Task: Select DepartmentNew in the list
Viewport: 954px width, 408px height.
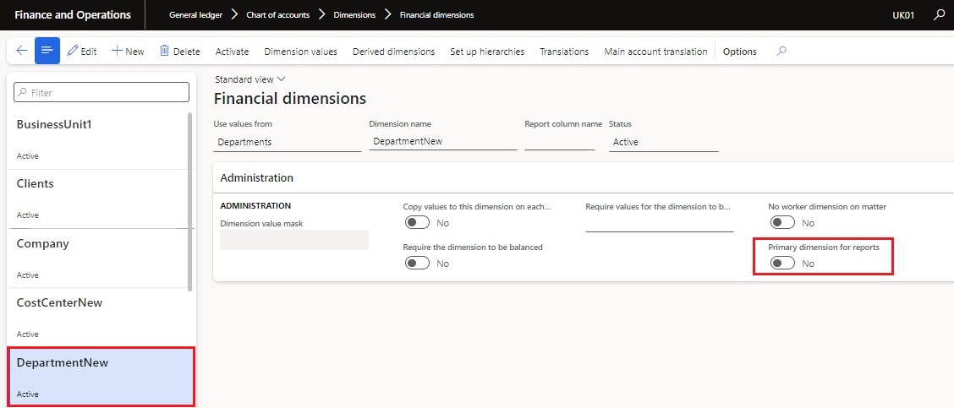Action: pos(101,377)
